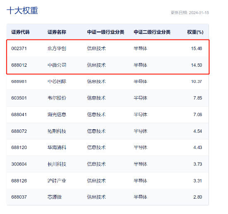Click stock code 688981
228x214 pixels.
(x=19, y=81)
